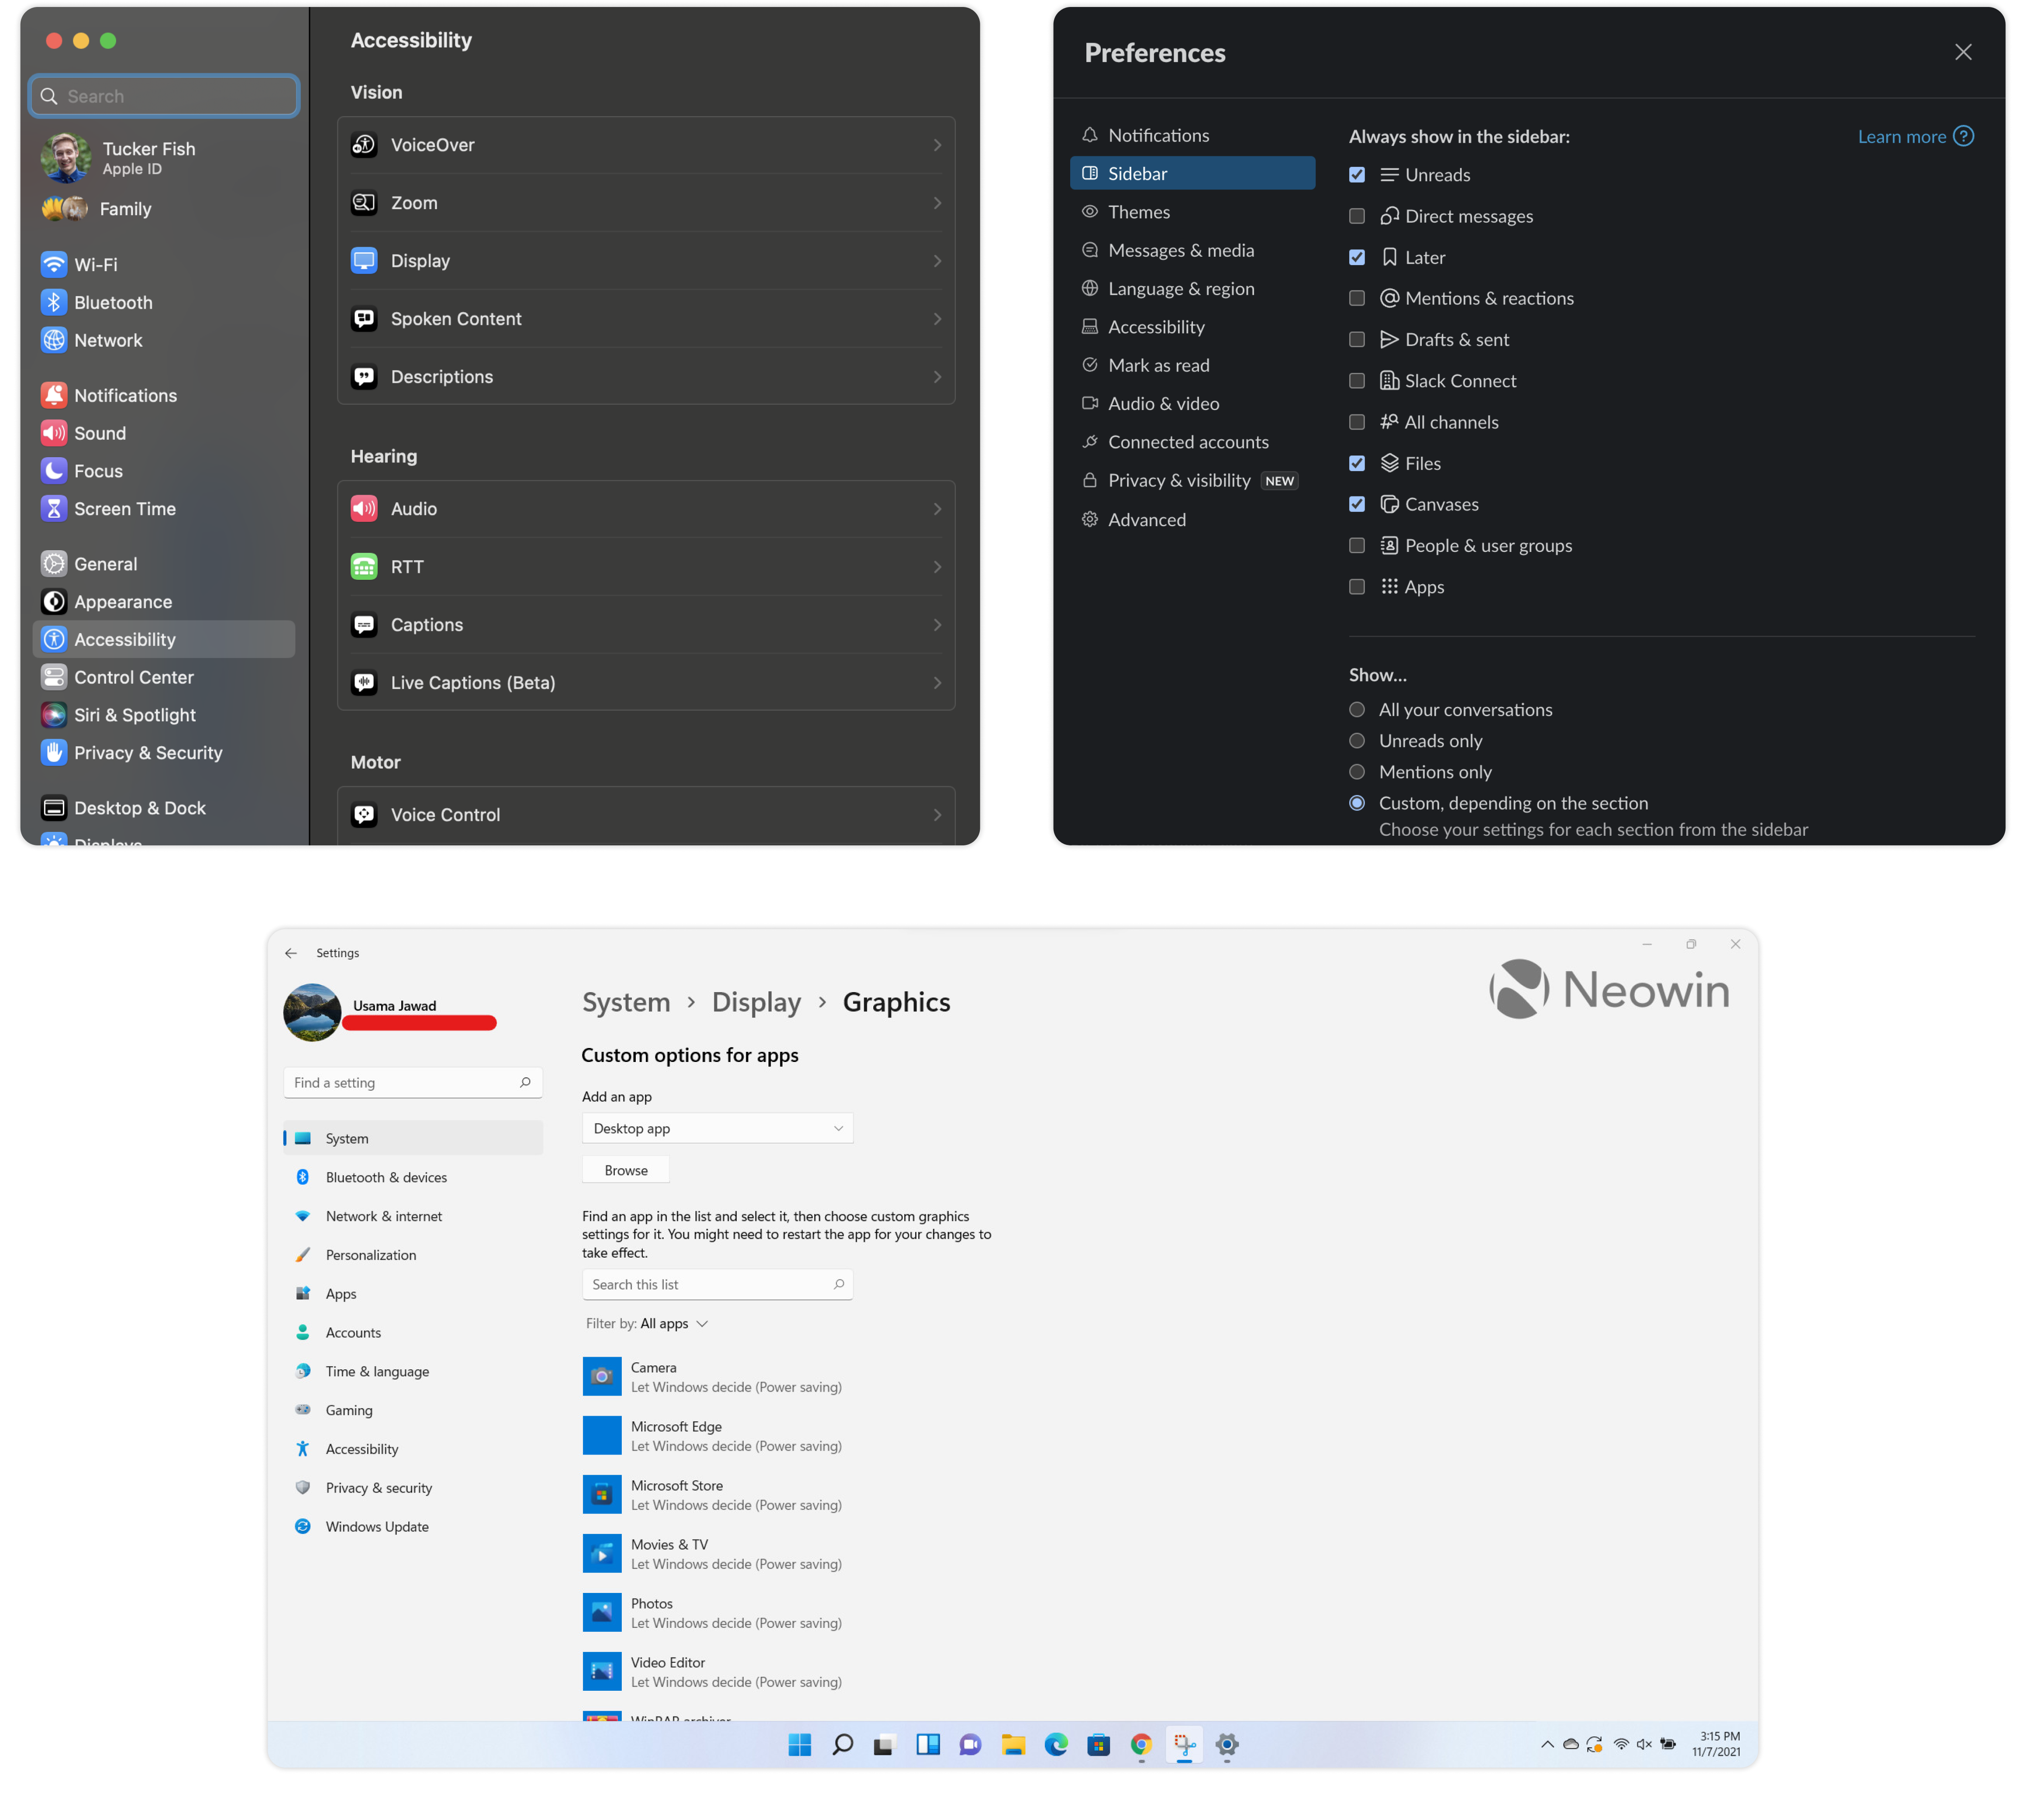The image size is (2026, 1820).
Task: Click the Browse button
Action: (626, 1170)
